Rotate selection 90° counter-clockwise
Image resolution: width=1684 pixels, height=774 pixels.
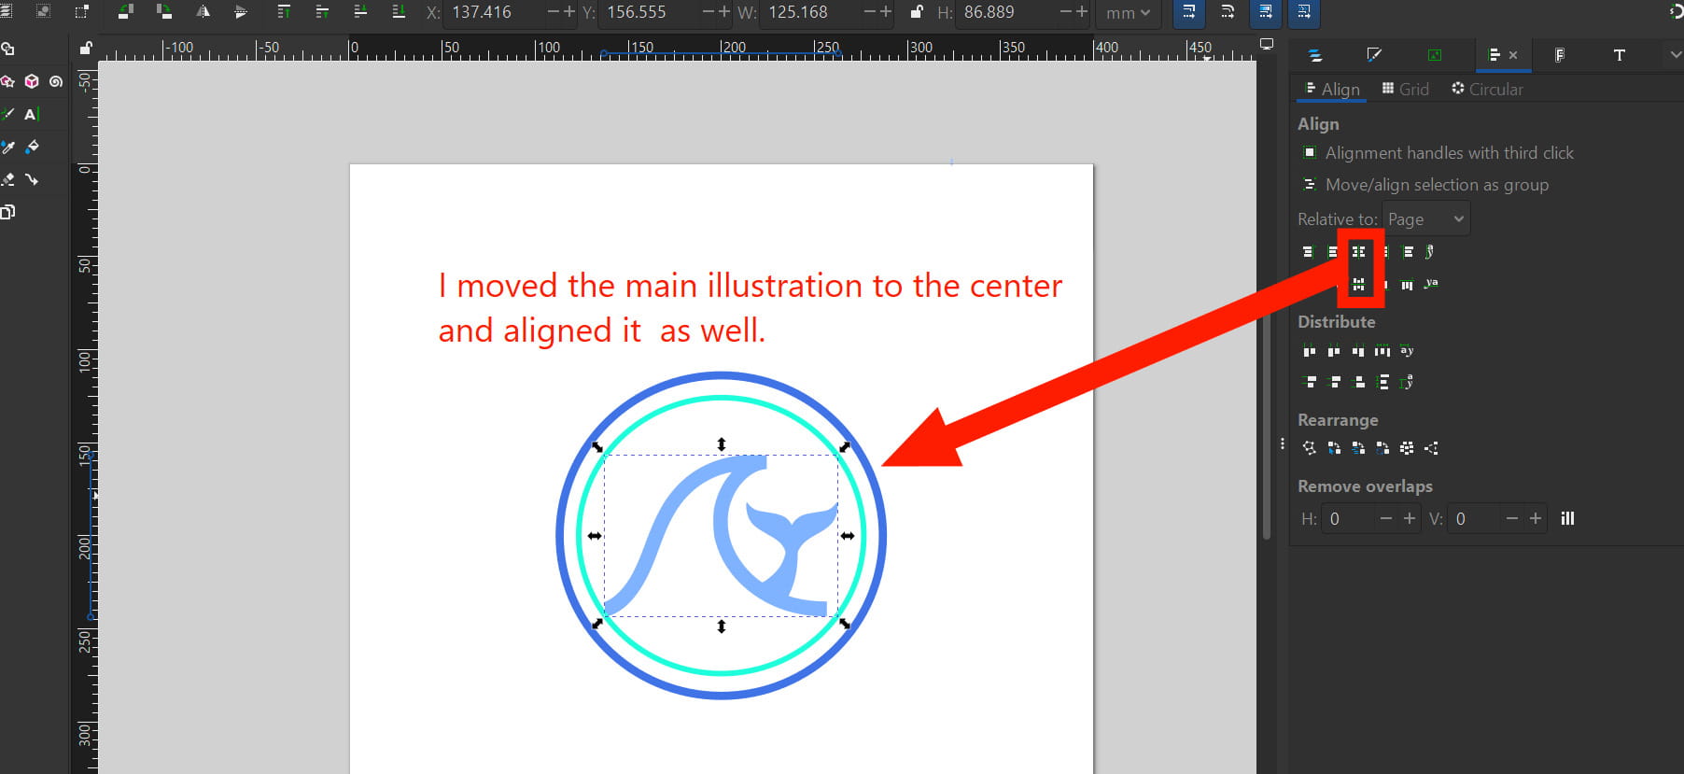point(125,12)
